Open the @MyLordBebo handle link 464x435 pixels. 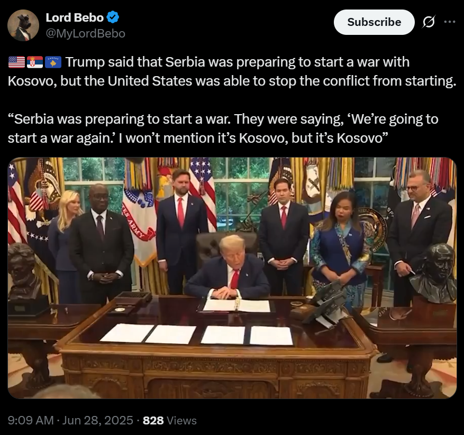(x=86, y=33)
